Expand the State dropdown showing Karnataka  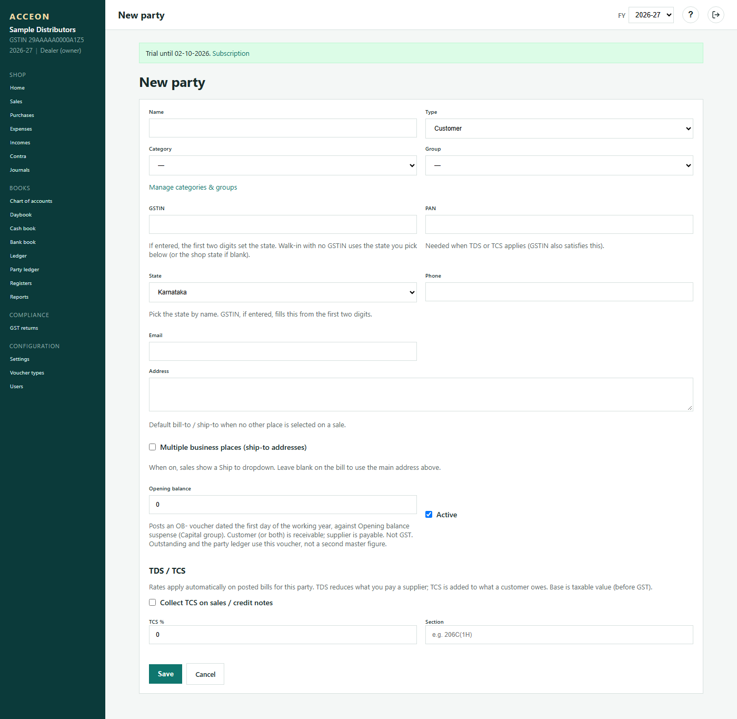point(283,292)
